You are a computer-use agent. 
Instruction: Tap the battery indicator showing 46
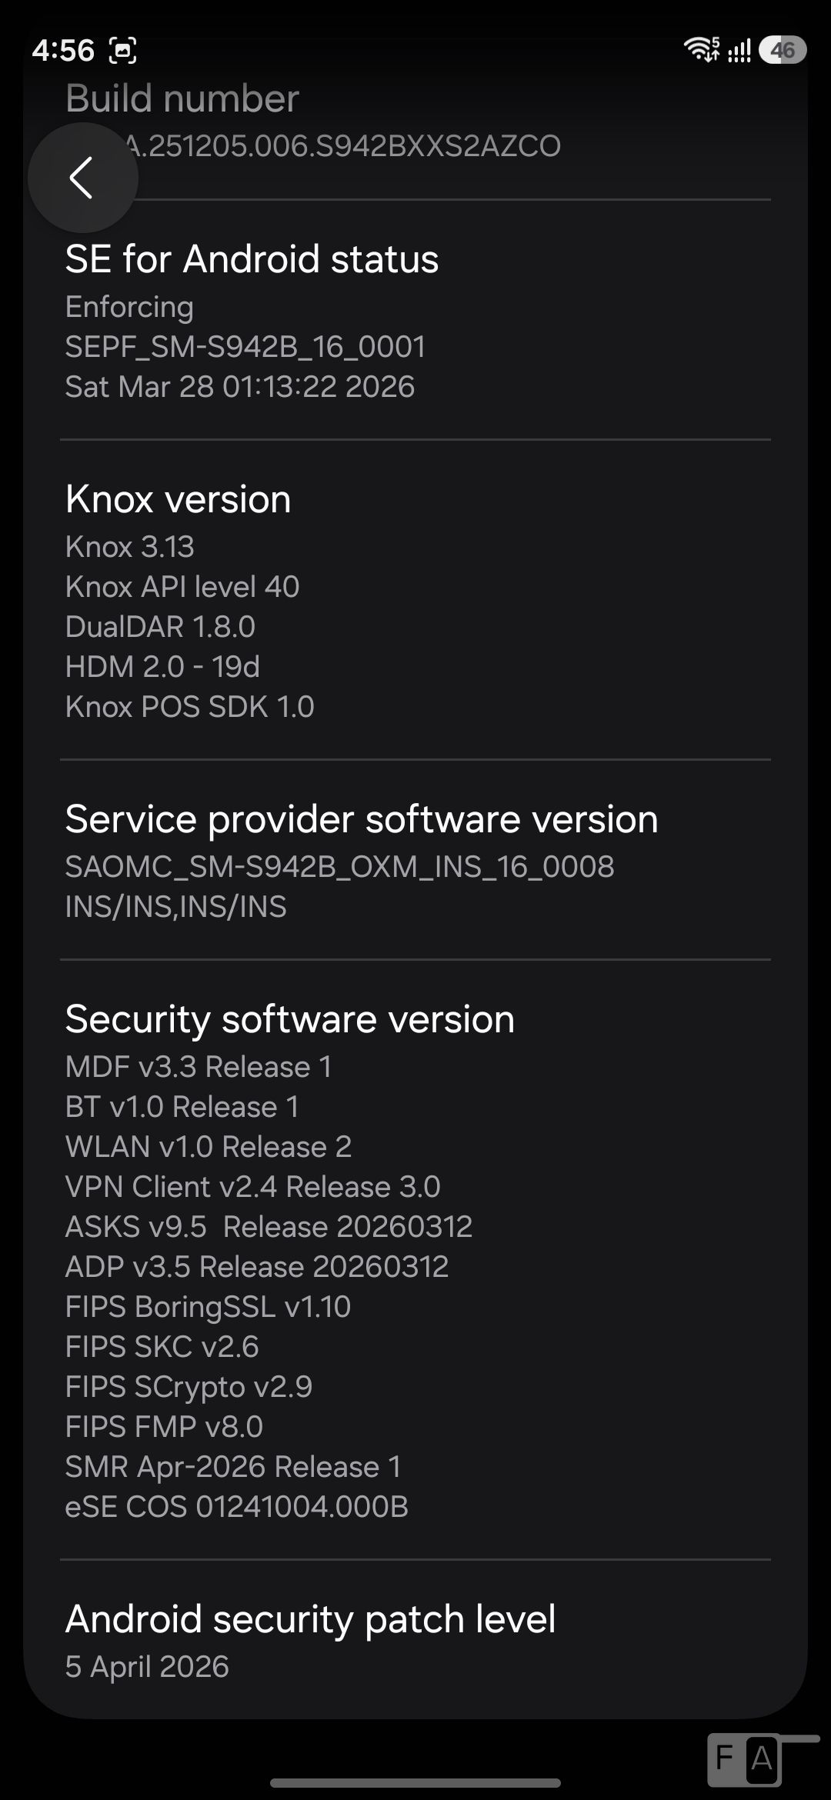click(x=783, y=51)
